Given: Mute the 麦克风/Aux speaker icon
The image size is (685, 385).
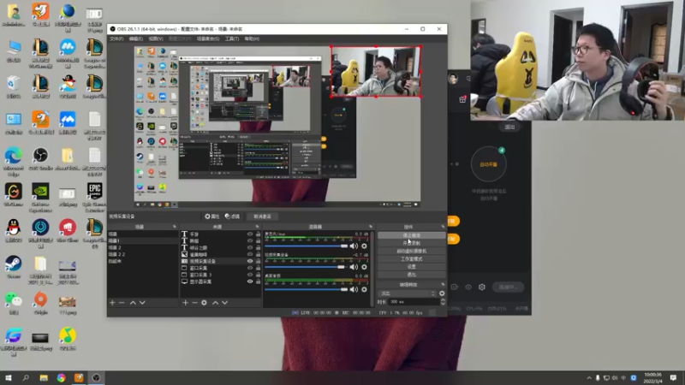Looking at the screenshot, I should point(354,246).
